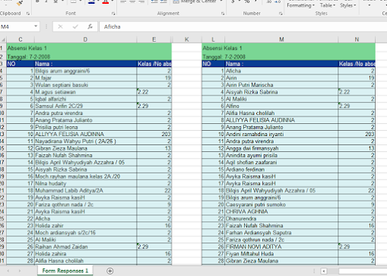Select column E header
387x276 pixels.
point(154,40)
